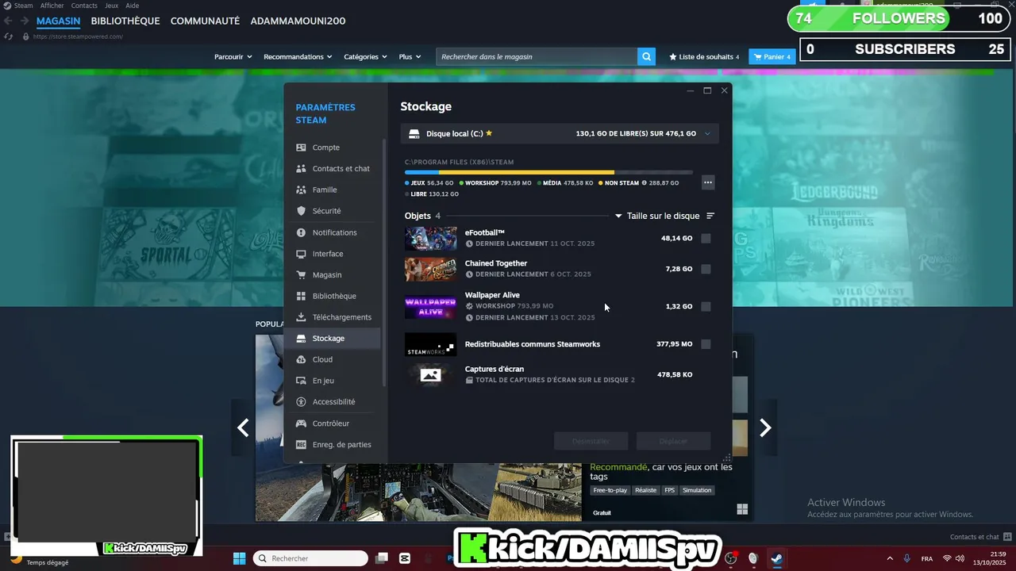The image size is (1016, 571).
Task: Click the taskbar Rechercher search box
Action: pos(310,558)
